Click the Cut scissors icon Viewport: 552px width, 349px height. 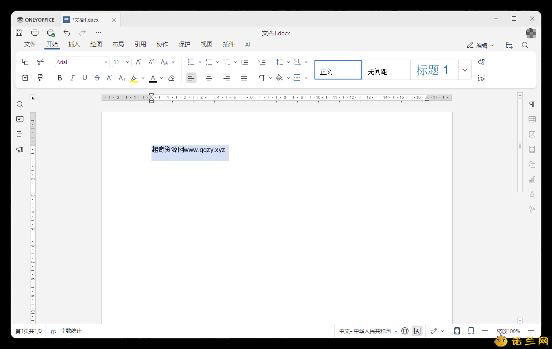[x=40, y=62]
